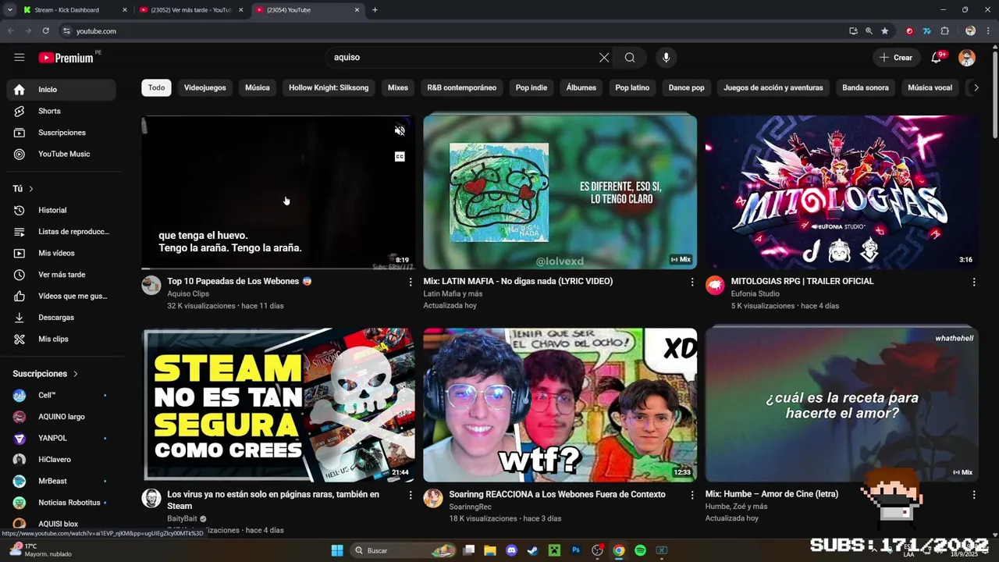This screenshot has width=999, height=562.
Task: Open the Chrome tab search dropdown arrow
Action: (x=9, y=10)
